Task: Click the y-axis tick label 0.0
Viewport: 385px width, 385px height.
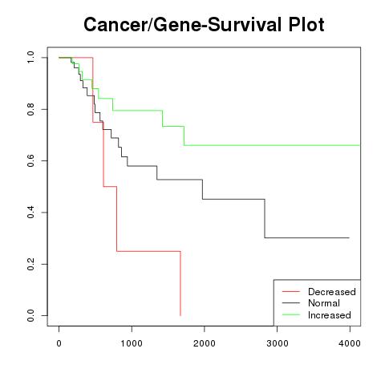Action: point(30,315)
